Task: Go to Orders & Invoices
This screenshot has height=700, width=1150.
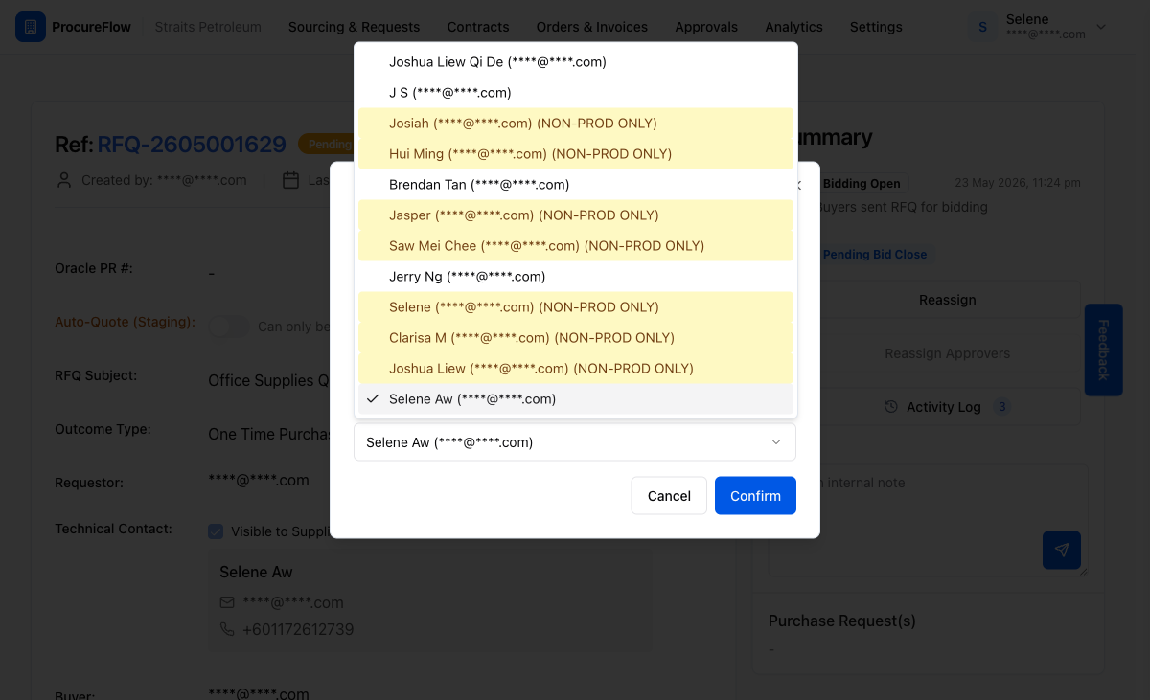Action: (x=592, y=27)
